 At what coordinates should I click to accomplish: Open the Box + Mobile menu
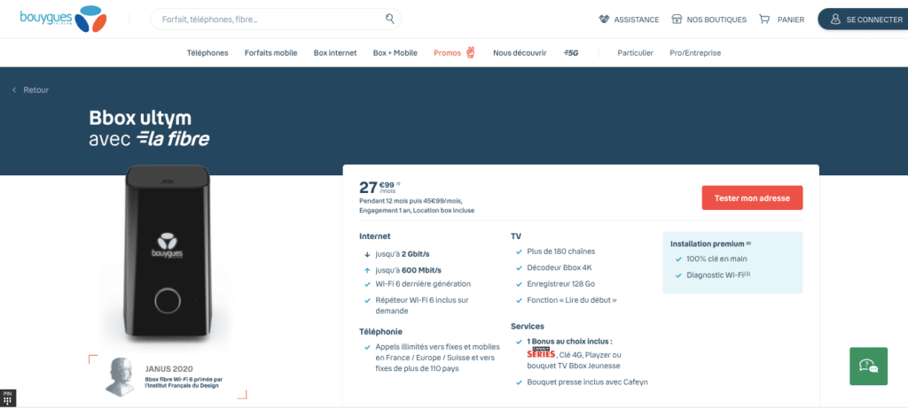[395, 52]
